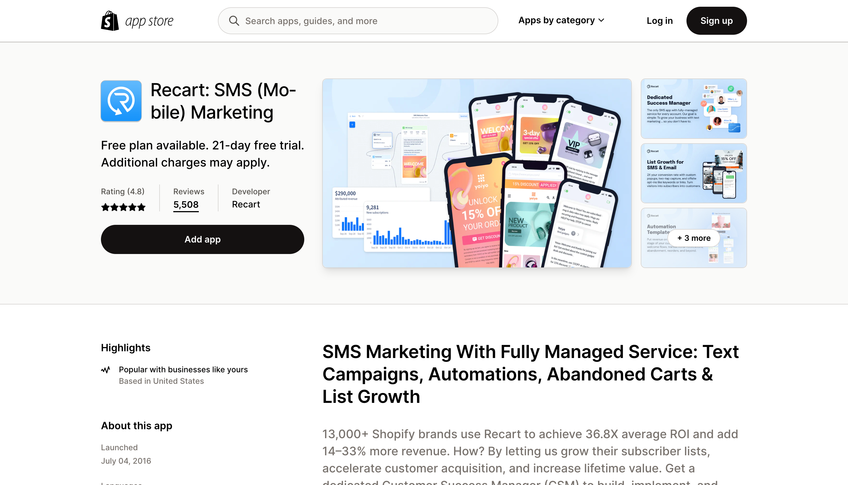This screenshot has width=848, height=485.
Task: Click the 5,508 reviews link
Action: (186, 204)
